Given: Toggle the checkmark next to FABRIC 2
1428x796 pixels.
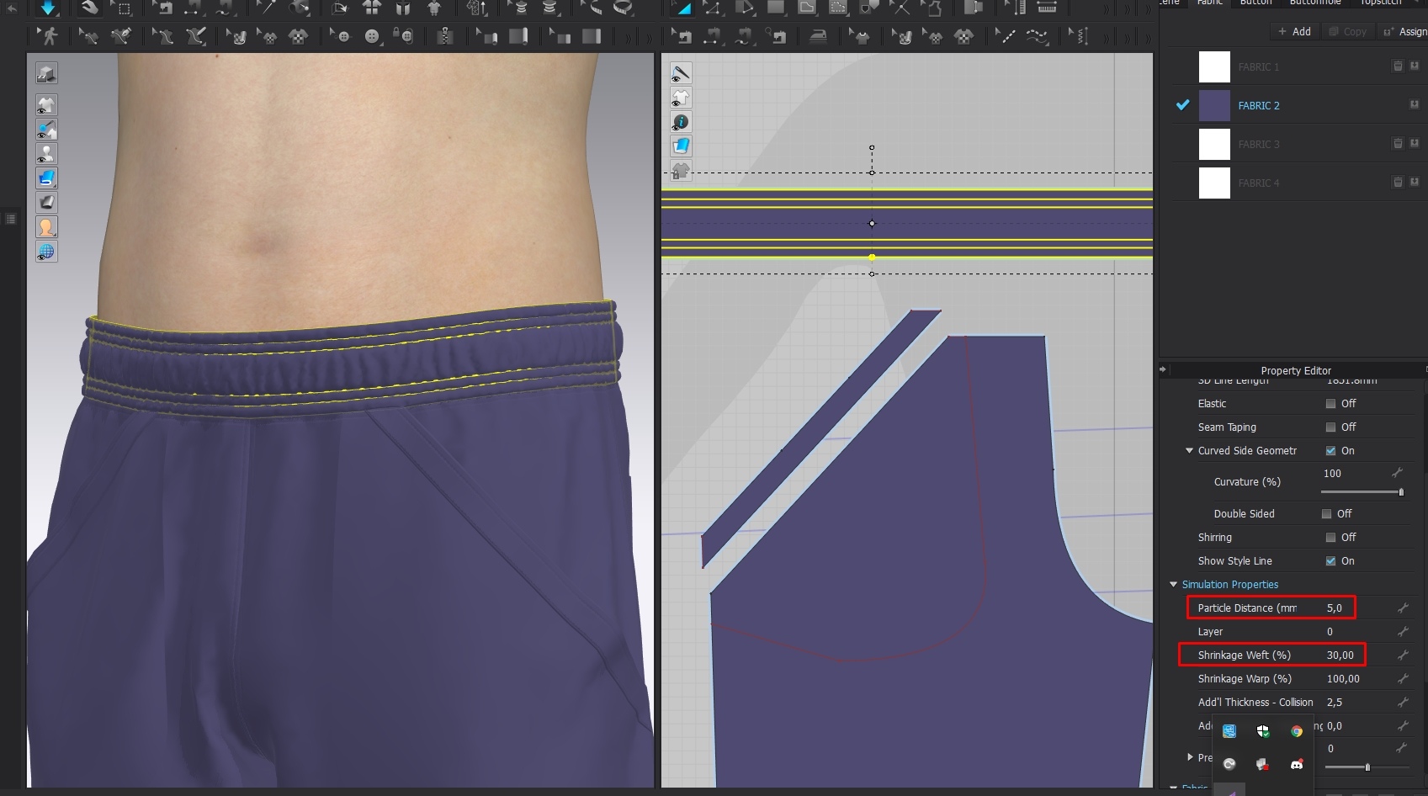Looking at the screenshot, I should click(x=1183, y=105).
